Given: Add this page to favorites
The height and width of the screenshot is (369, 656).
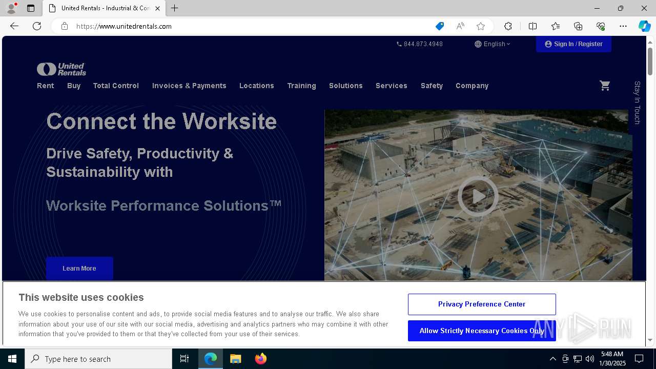Looking at the screenshot, I should [x=480, y=26].
